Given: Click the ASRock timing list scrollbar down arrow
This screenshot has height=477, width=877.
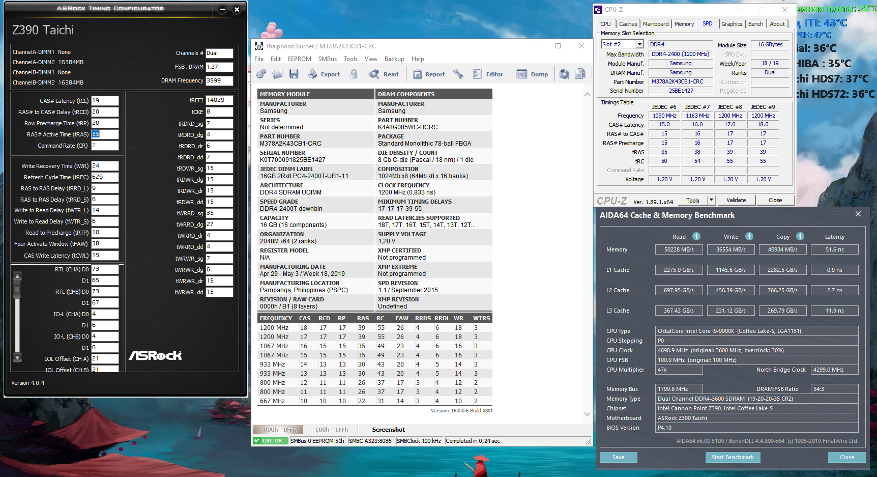Looking at the screenshot, I should point(17,358).
